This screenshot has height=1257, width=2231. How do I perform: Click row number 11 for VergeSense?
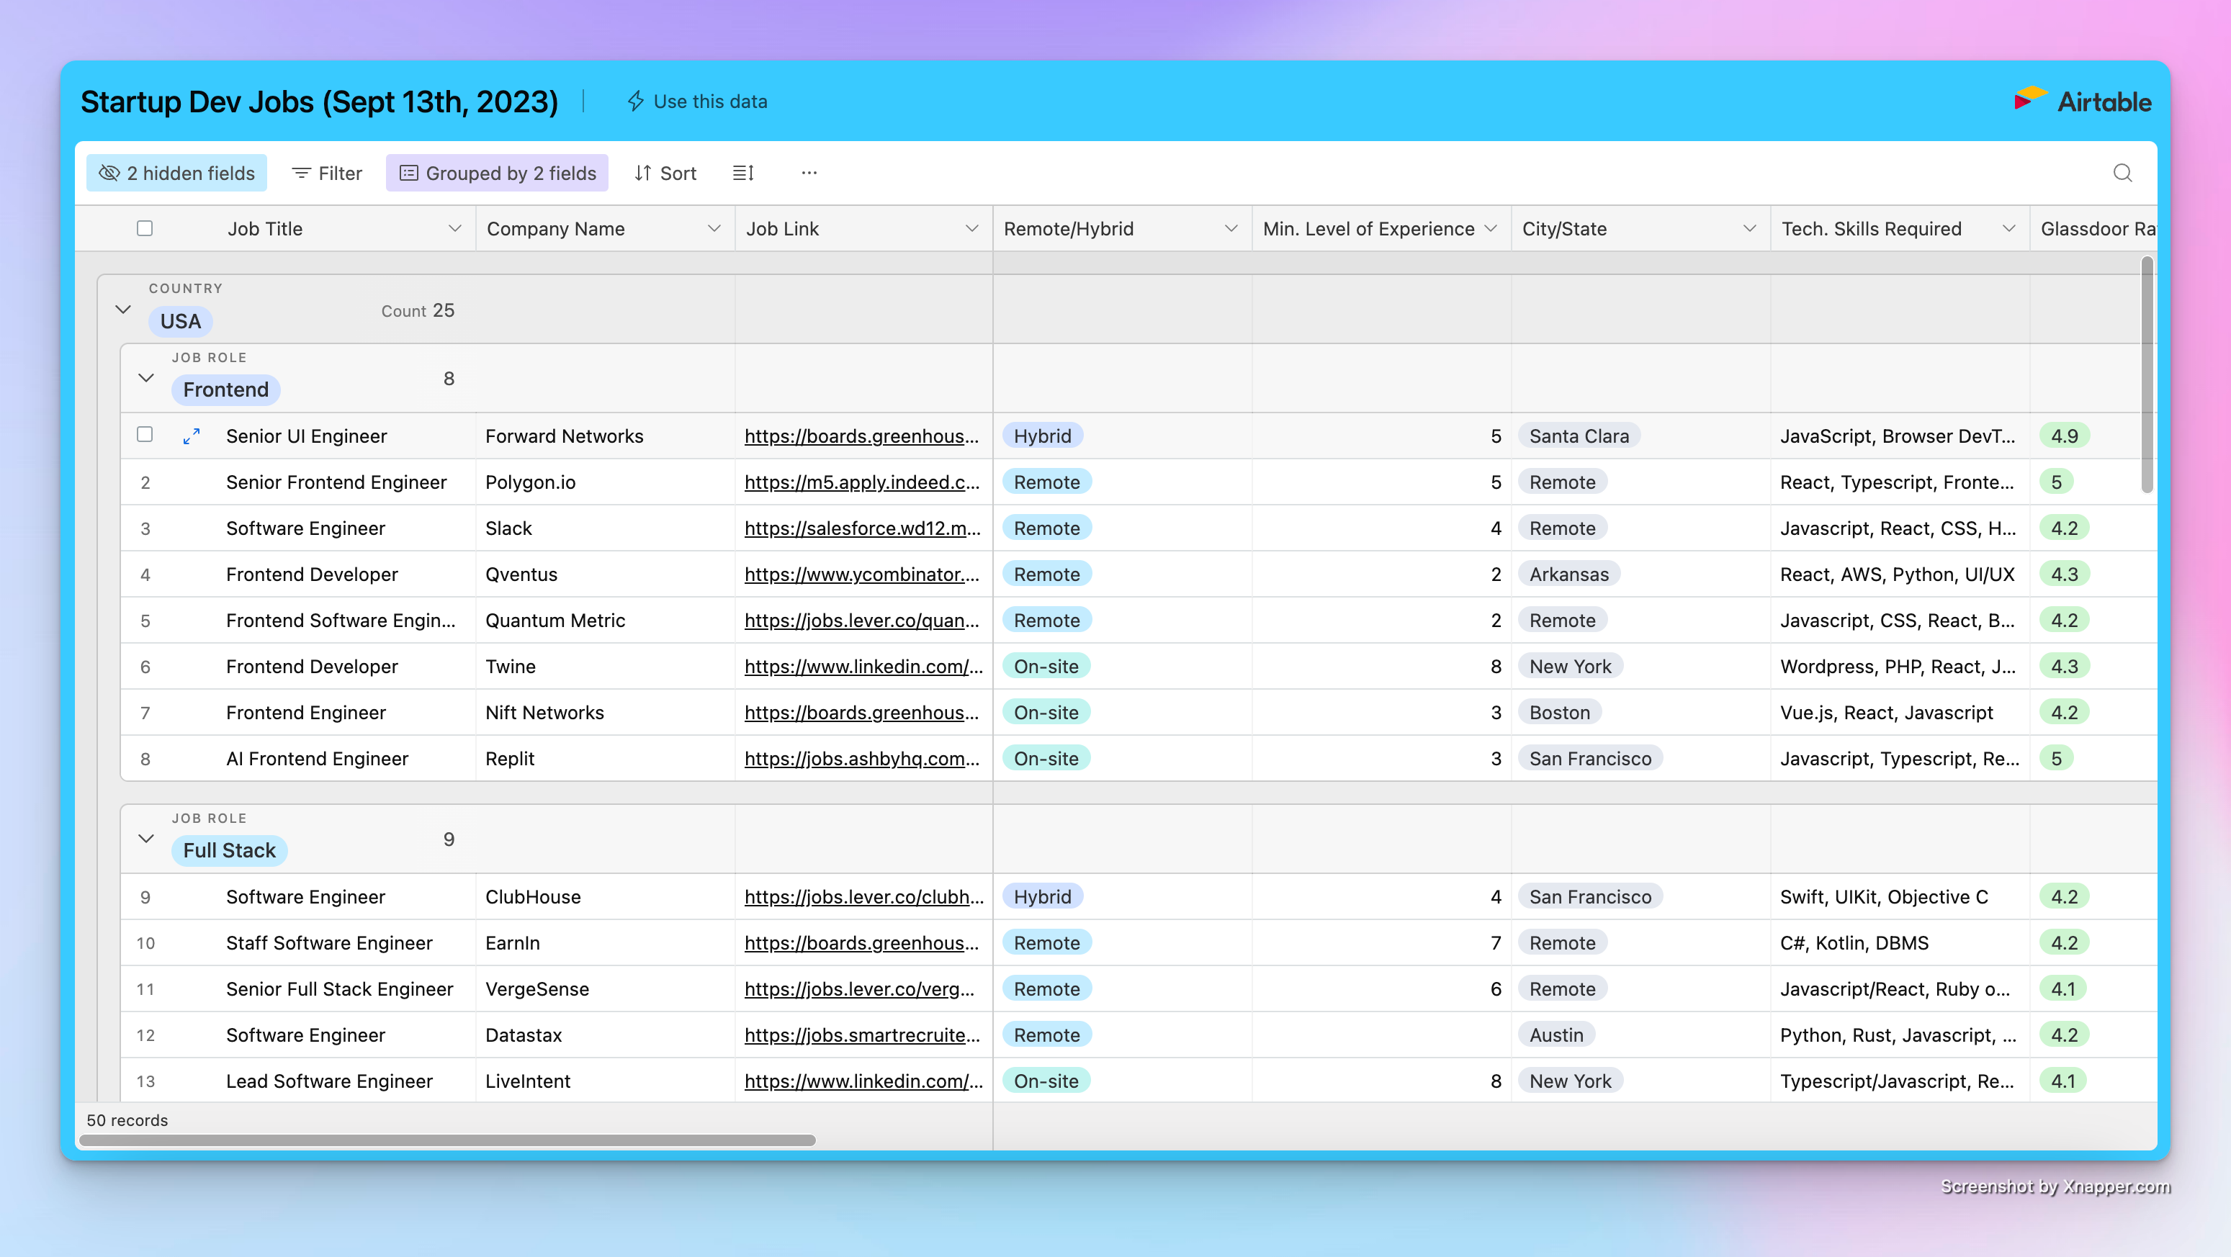coord(145,989)
